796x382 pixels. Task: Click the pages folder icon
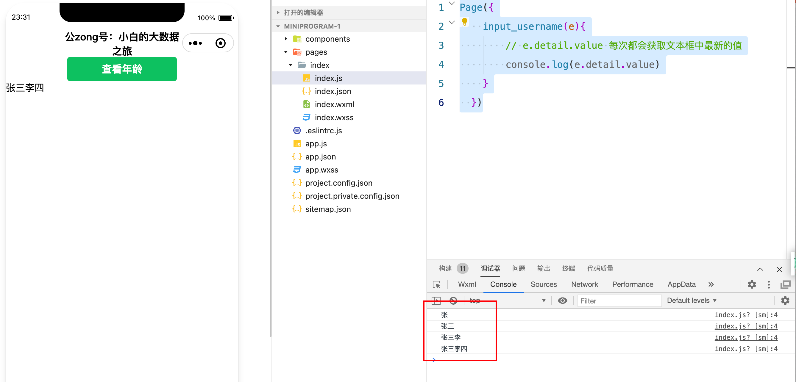(x=297, y=52)
